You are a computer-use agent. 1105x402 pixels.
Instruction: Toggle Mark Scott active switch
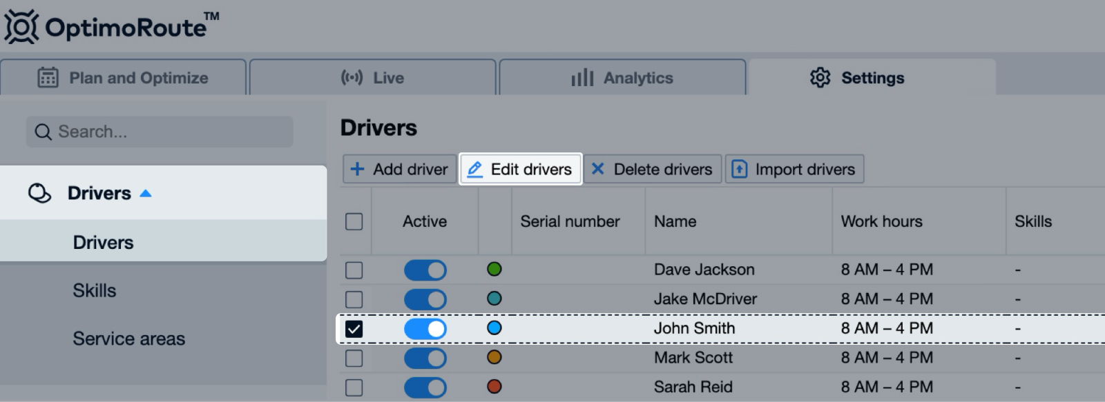coord(425,358)
